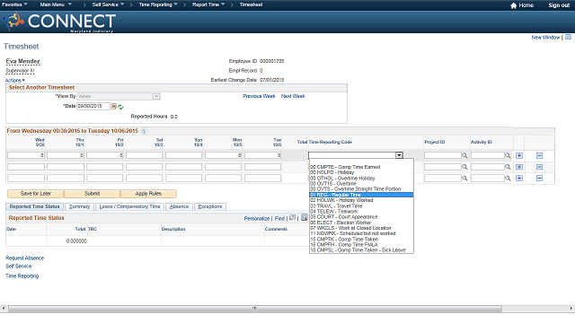575x323 pixels.
Task: Click the Request Absence link
Action: click(x=24, y=258)
